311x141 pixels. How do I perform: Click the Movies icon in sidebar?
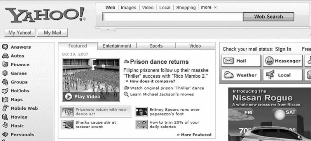tap(5, 117)
